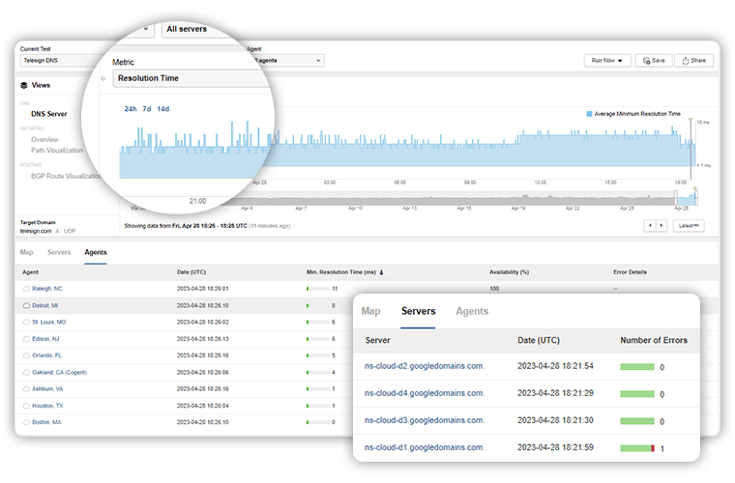Click the previous time range arrow

(x=650, y=225)
